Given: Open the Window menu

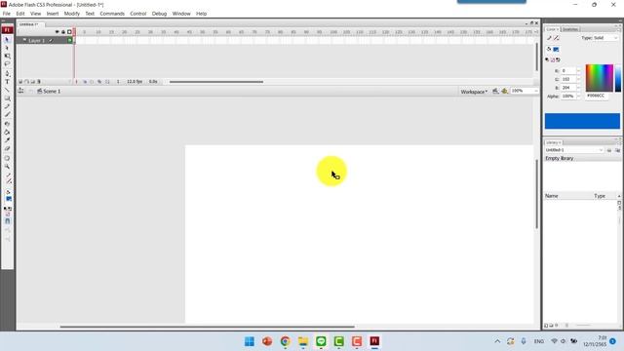Looking at the screenshot, I should pos(181,14).
